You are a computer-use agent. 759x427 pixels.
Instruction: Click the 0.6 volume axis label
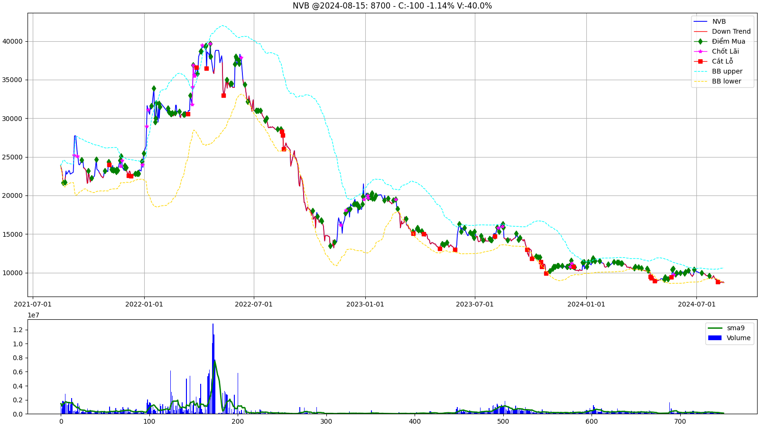[17, 372]
